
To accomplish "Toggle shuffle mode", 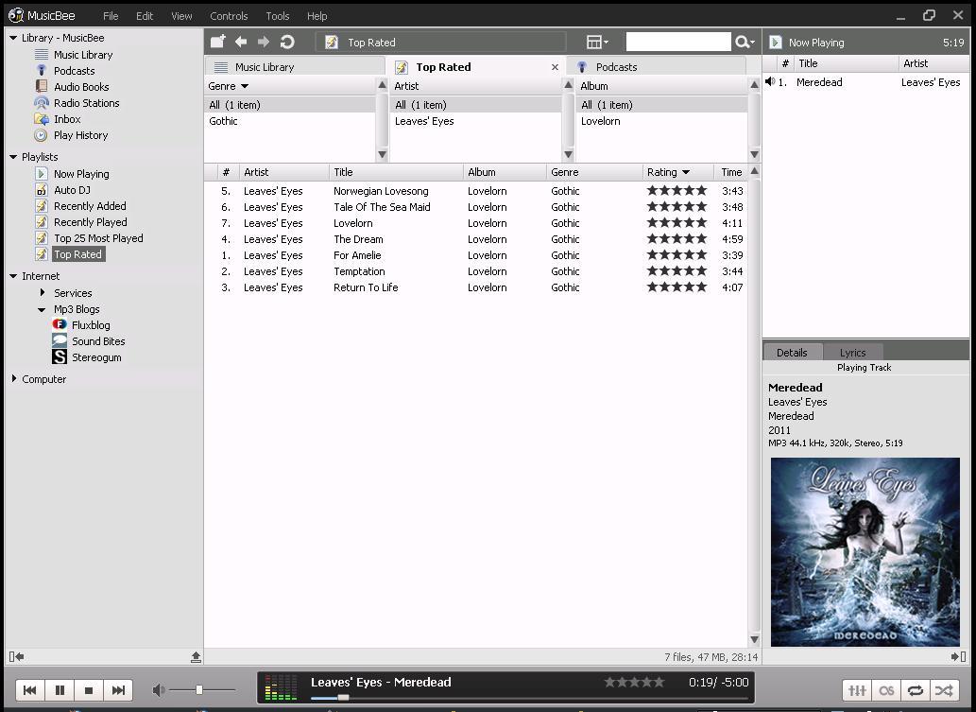I will (944, 690).
